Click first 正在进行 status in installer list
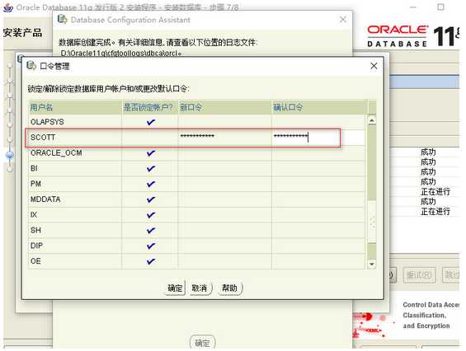 (x=435, y=191)
